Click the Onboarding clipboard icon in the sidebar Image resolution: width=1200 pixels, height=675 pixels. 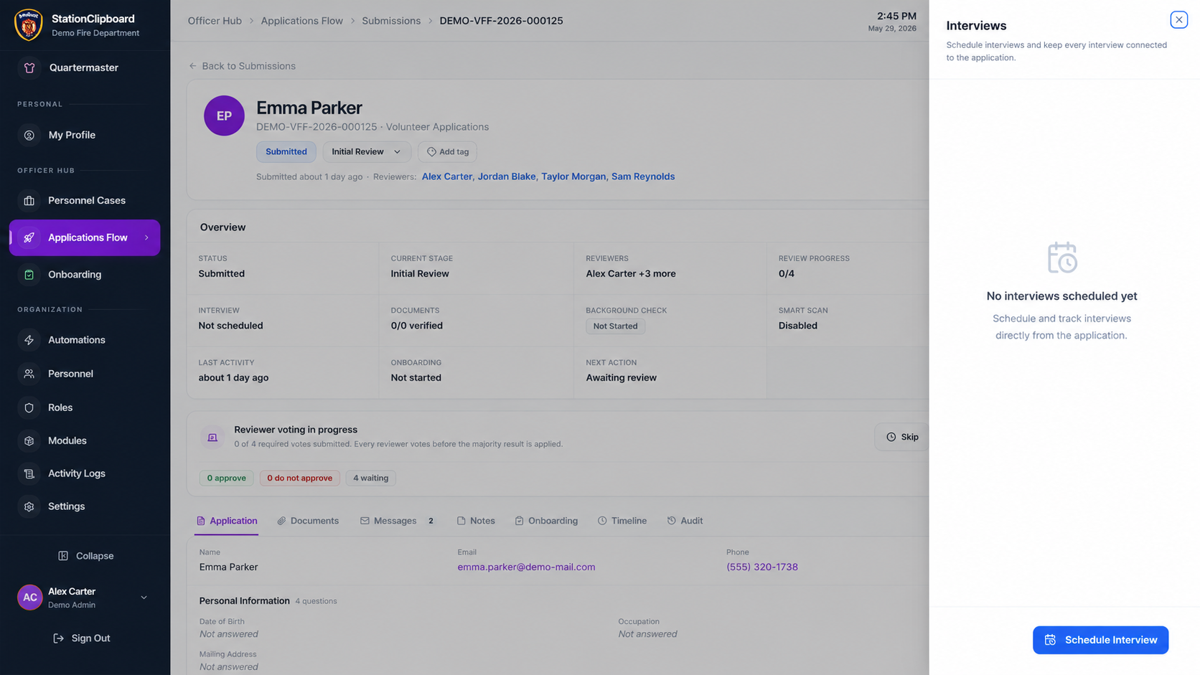tap(29, 275)
